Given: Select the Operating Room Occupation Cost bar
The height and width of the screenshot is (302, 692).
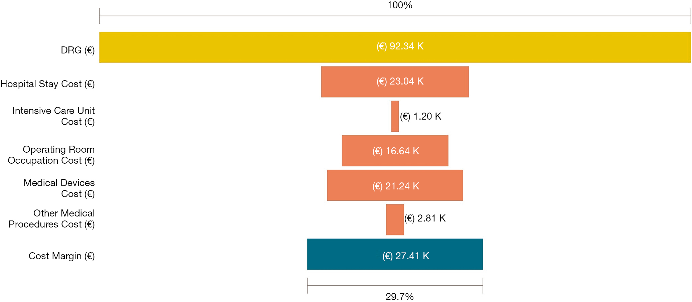Looking at the screenshot, I should click(x=395, y=151).
